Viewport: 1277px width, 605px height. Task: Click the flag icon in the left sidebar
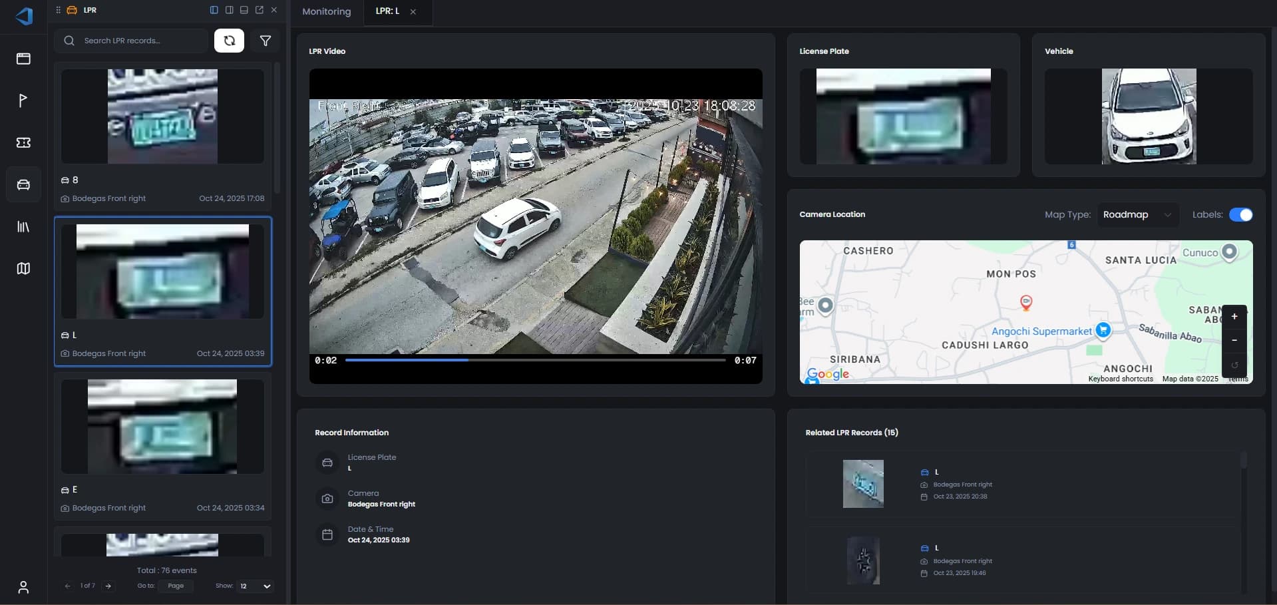click(23, 101)
